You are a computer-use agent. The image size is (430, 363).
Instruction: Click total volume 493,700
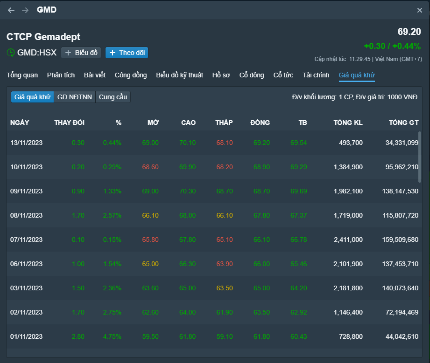pyautogui.click(x=351, y=143)
